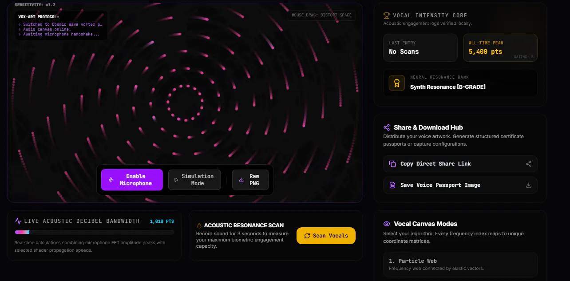Click Save Voice Passport Image

[460, 185]
